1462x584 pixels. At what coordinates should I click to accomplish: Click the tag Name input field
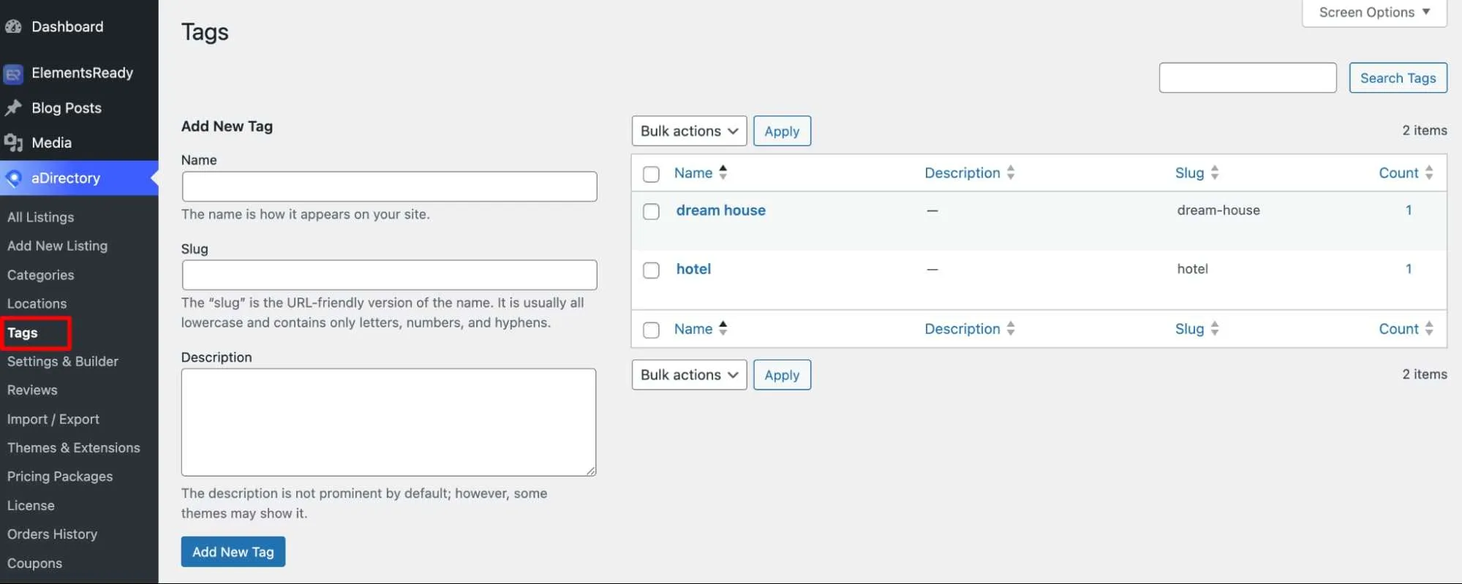(x=389, y=186)
